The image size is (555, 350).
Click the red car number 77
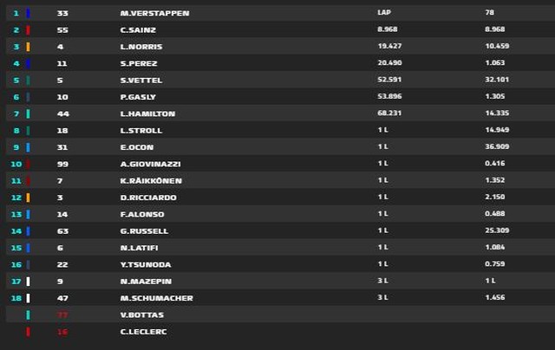tap(62, 314)
